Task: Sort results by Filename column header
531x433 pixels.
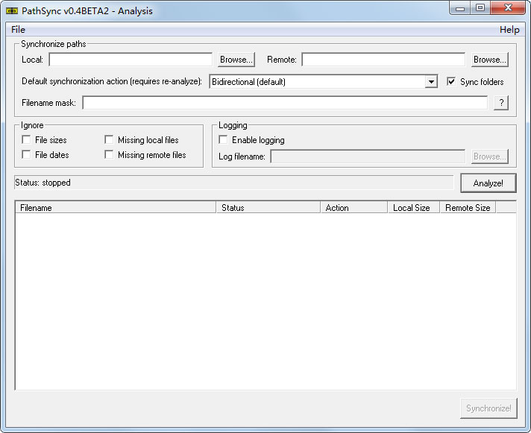Action: click(x=116, y=208)
